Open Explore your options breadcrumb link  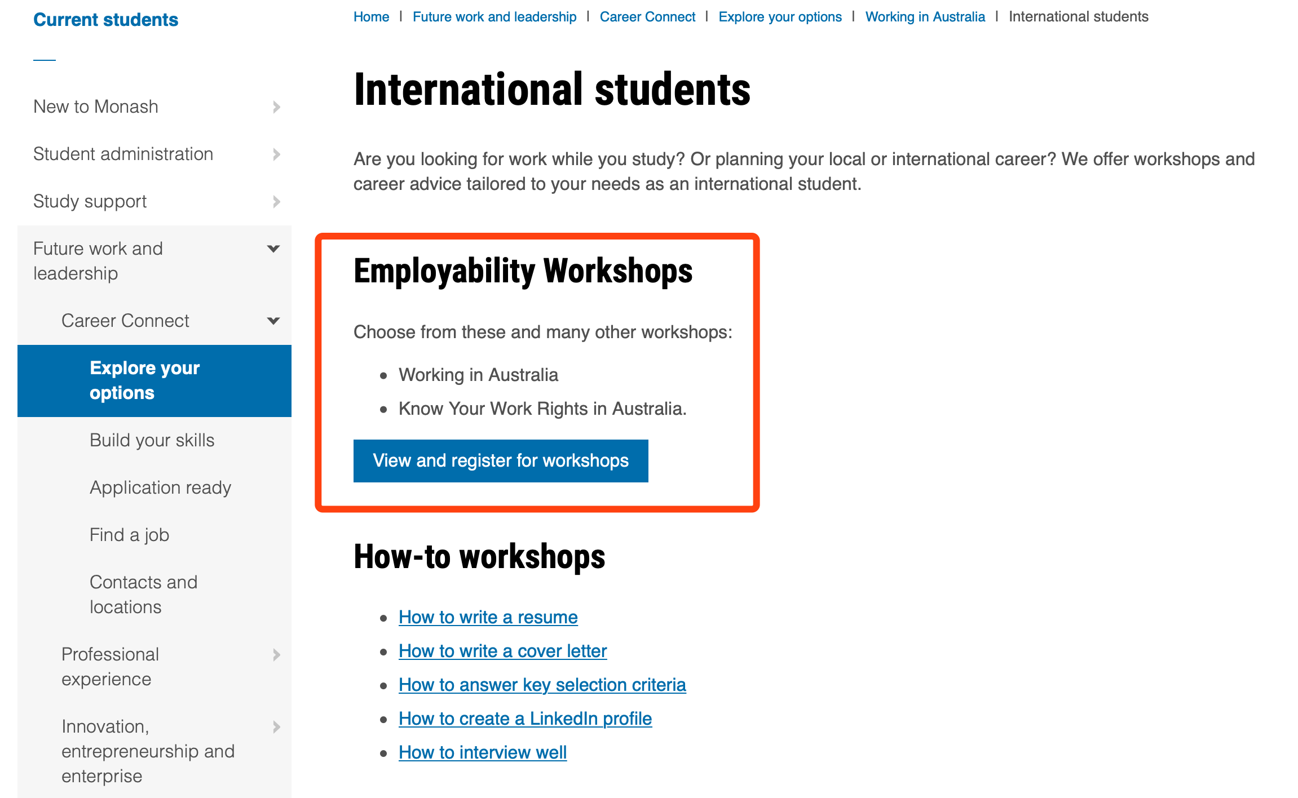tap(780, 17)
